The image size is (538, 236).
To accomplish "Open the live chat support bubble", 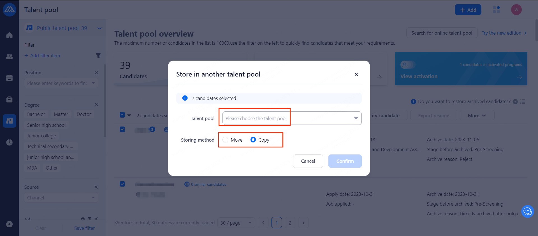I will coord(527,211).
